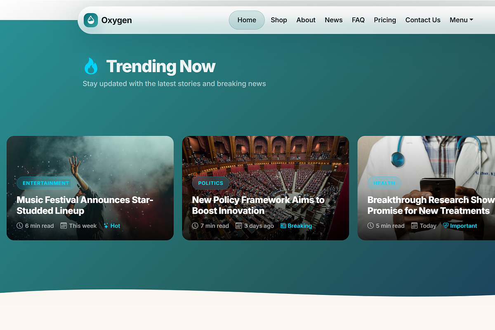Open the Pricing page
This screenshot has width=495, height=330.
click(x=385, y=20)
